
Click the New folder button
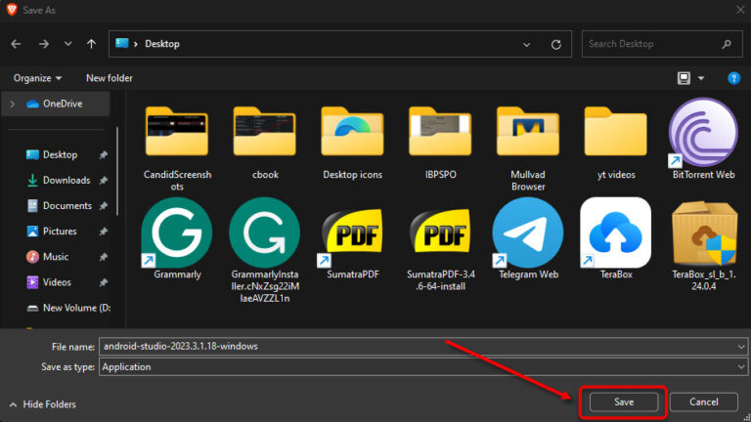click(x=110, y=78)
